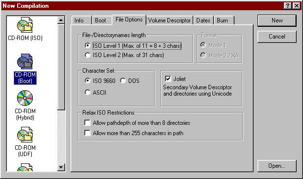Screen dimensions: 303x179
Task: Click the compilation list scroll up arrow
Action: pyautogui.click(x=61, y=20)
